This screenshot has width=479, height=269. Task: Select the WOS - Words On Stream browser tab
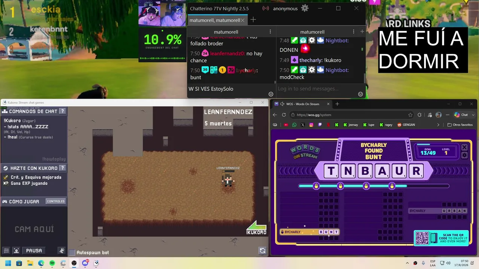pos(302,104)
